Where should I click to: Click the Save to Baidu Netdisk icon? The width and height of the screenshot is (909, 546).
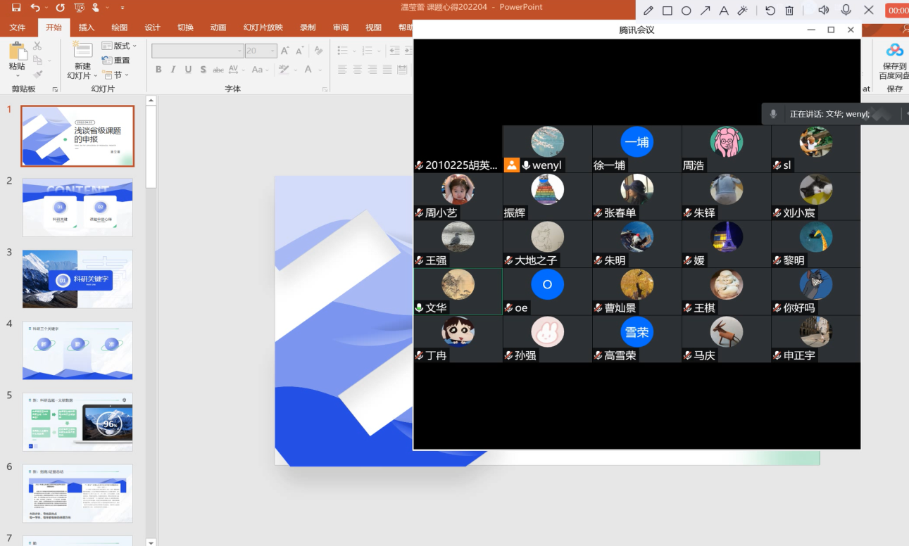894,51
